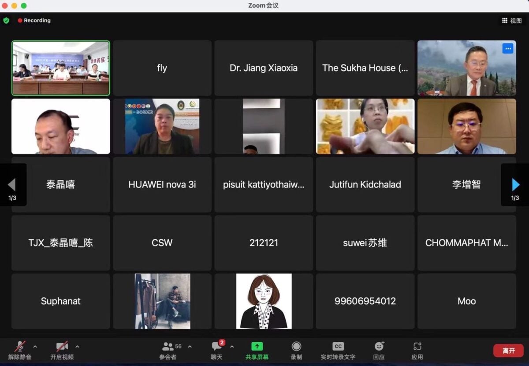Expand audio options next to mute

pyautogui.click(x=35, y=347)
